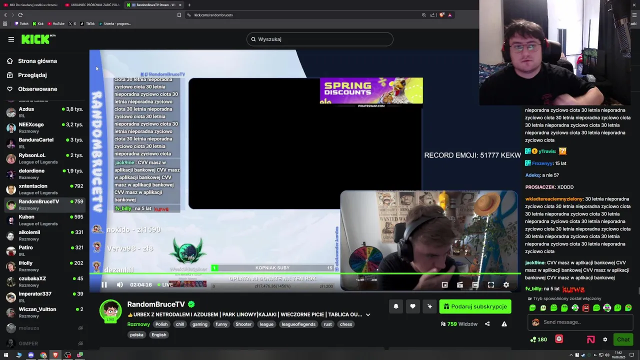Click yTravis username in chat
Image resolution: width=640 pixels, height=360 pixels.
pyautogui.click(x=547, y=151)
